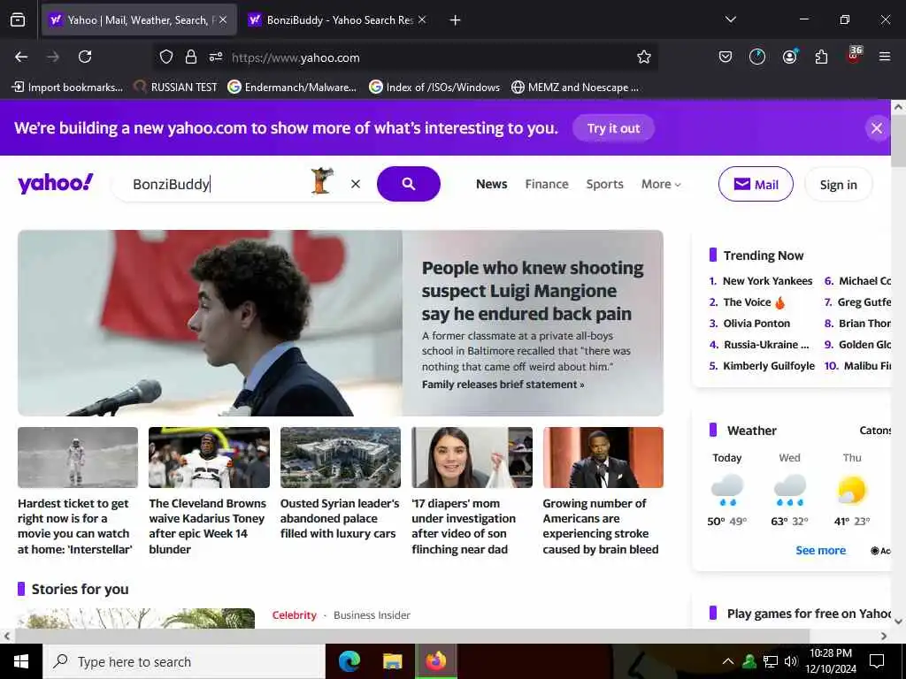
Task: Open the RUSSIAN TEST bookmark
Action: pyautogui.click(x=176, y=88)
